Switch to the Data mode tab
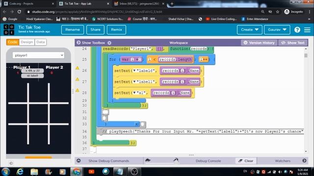Image resolution: width=314 pixels, height=176 pixels. [40, 42]
